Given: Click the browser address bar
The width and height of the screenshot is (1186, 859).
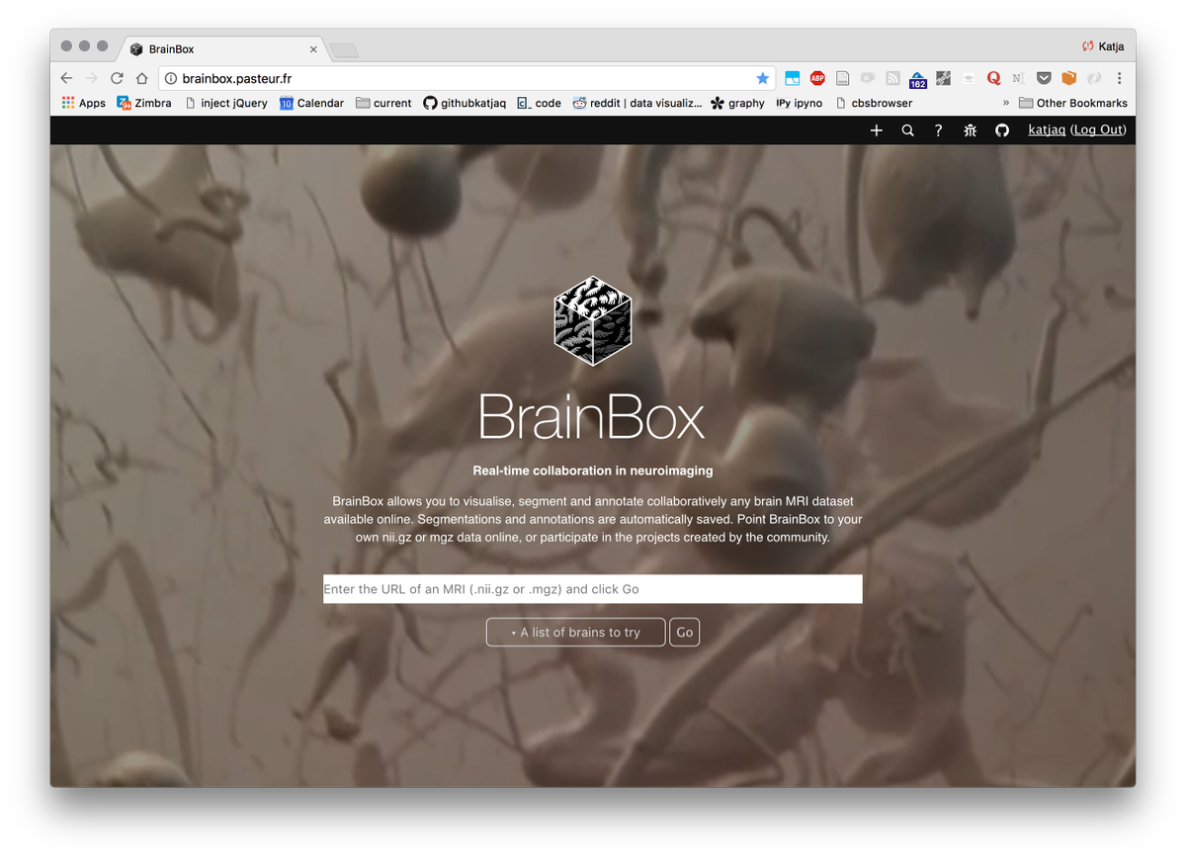Looking at the screenshot, I should coord(465,78).
